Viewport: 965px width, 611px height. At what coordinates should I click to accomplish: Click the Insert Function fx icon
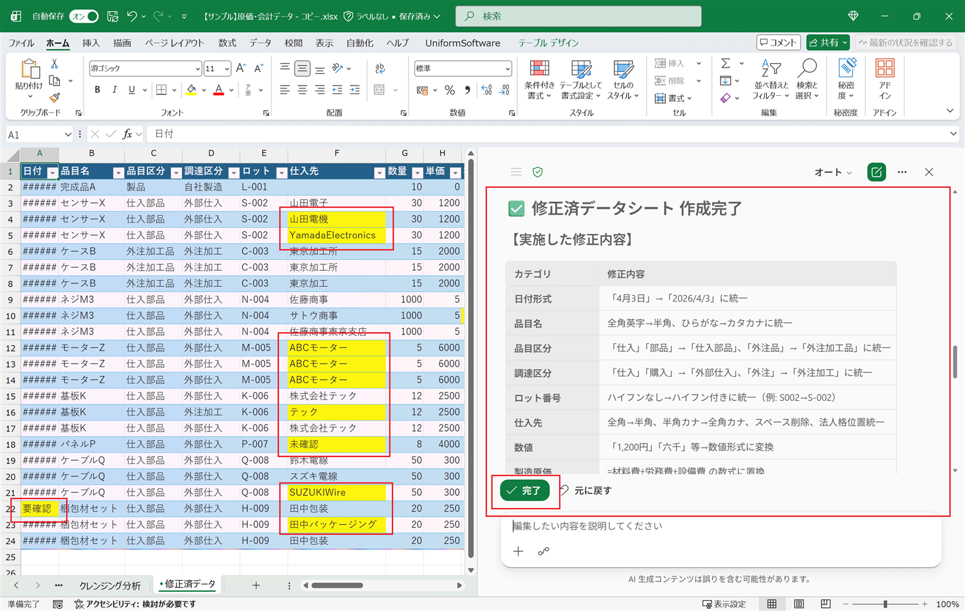pyautogui.click(x=127, y=134)
